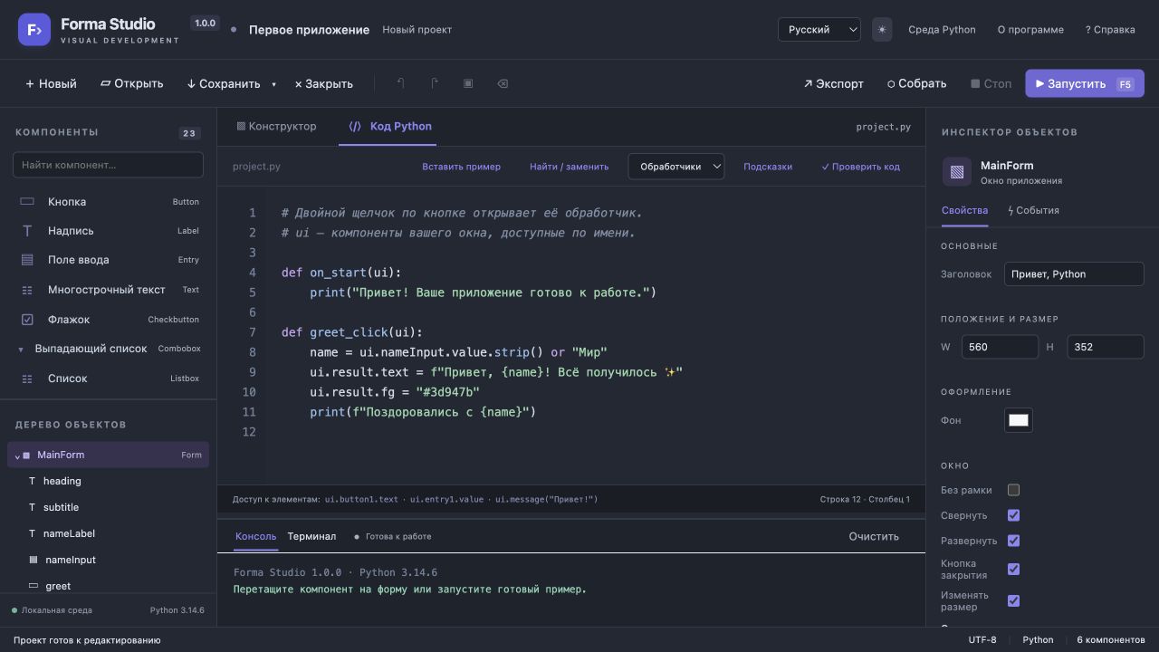The width and height of the screenshot is (1159, 652).
Task: Open the Консоль tab
Action: pyautogui.click(x=255, y=536)
